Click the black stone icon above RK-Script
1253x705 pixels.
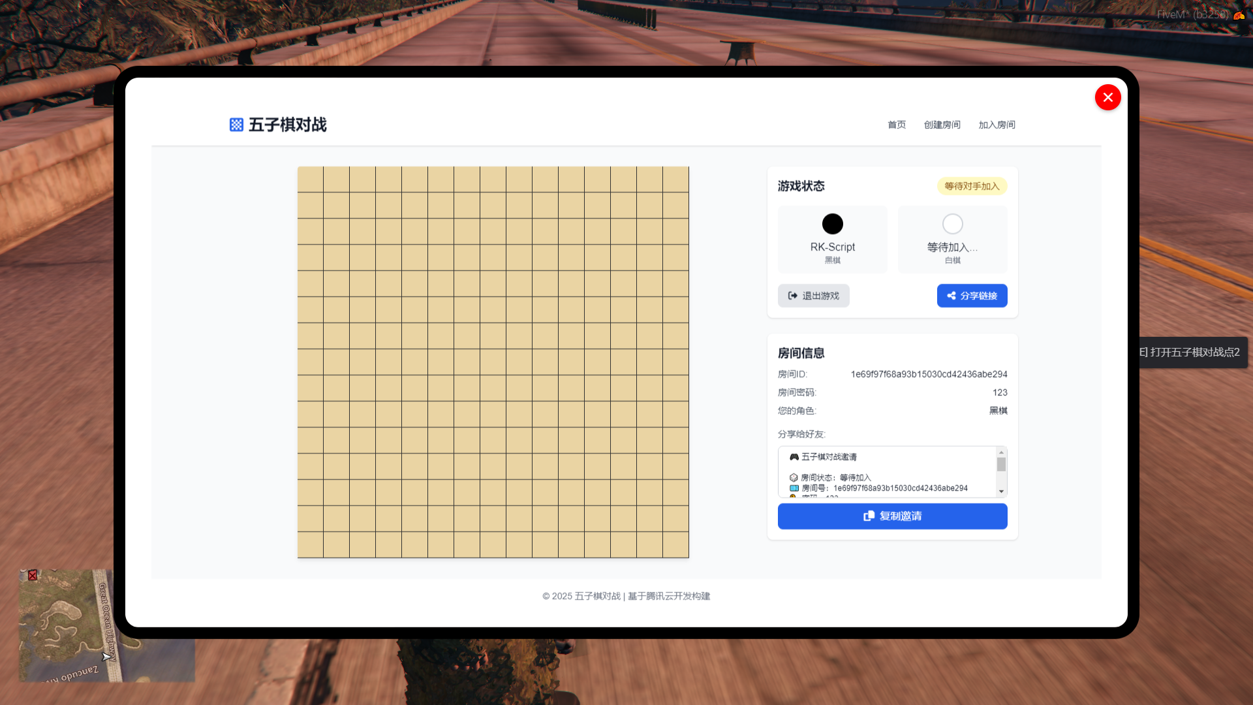tap(832, 224)
